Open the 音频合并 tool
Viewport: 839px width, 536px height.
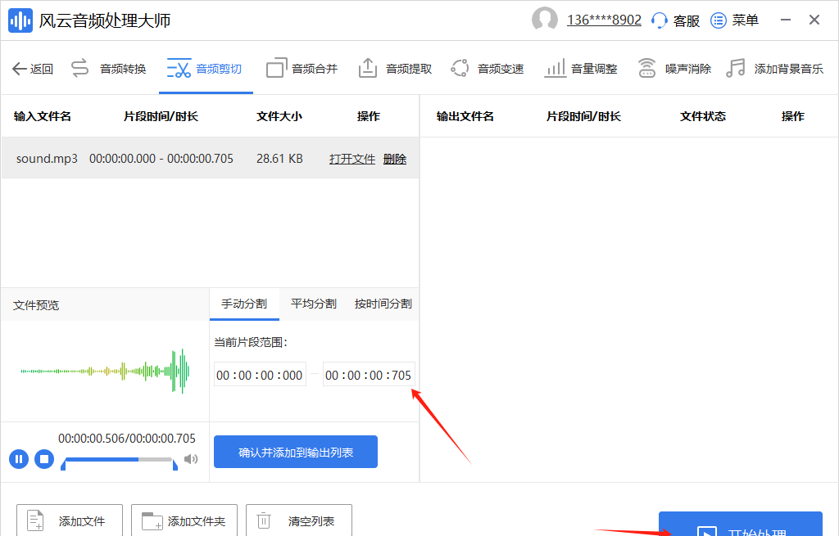tap(302, 69)
